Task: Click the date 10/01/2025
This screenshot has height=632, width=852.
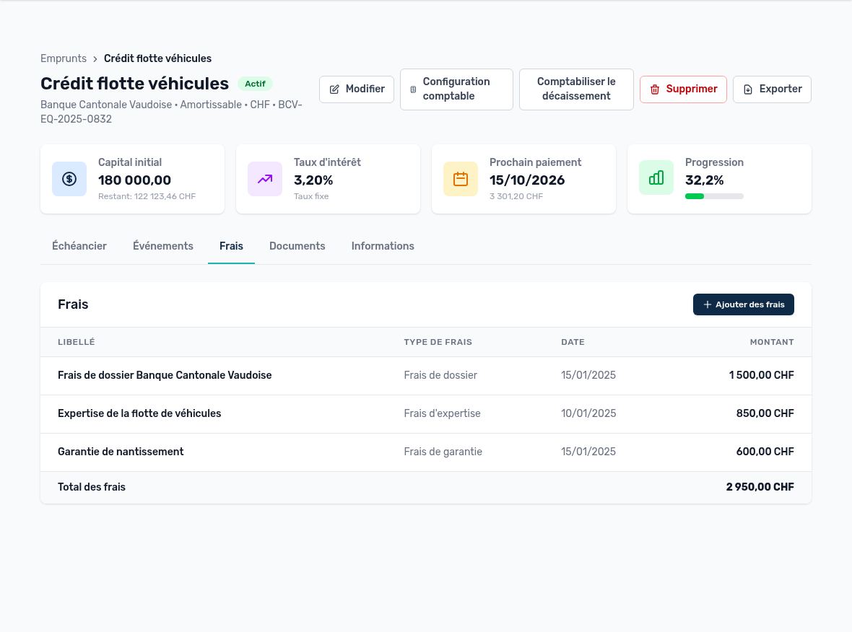Action: [x=588, y=413]
